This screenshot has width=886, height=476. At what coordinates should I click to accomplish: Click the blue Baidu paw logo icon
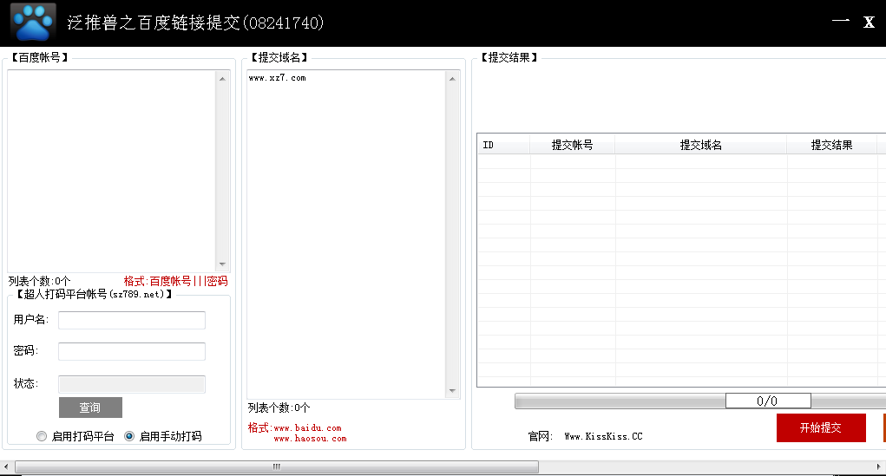click(33, 22)
